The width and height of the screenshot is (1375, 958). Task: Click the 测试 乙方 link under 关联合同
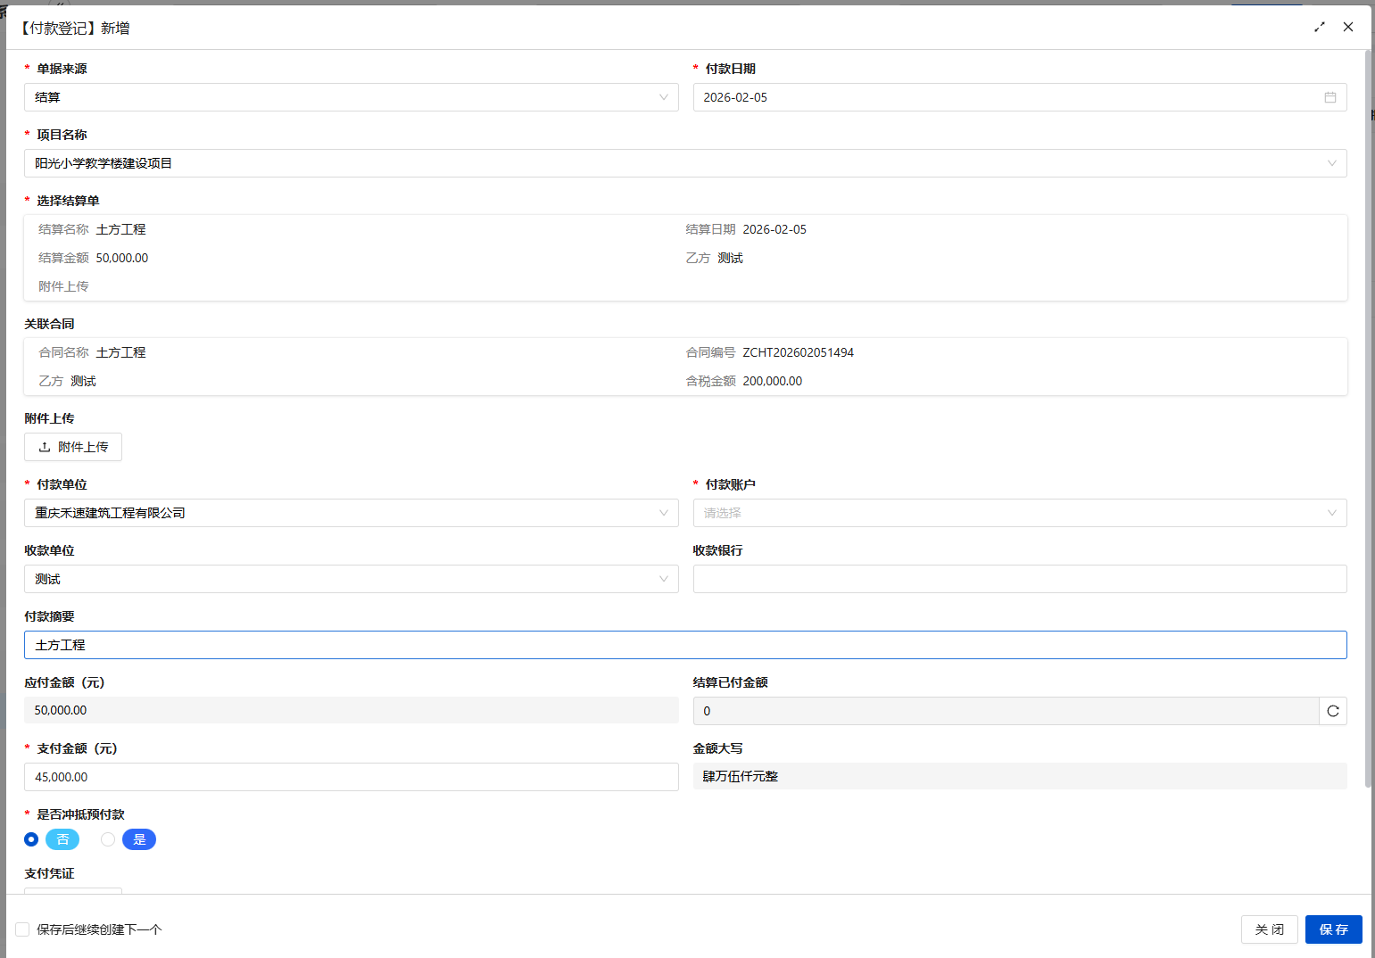pyautogui.click(x=83, y=381)
